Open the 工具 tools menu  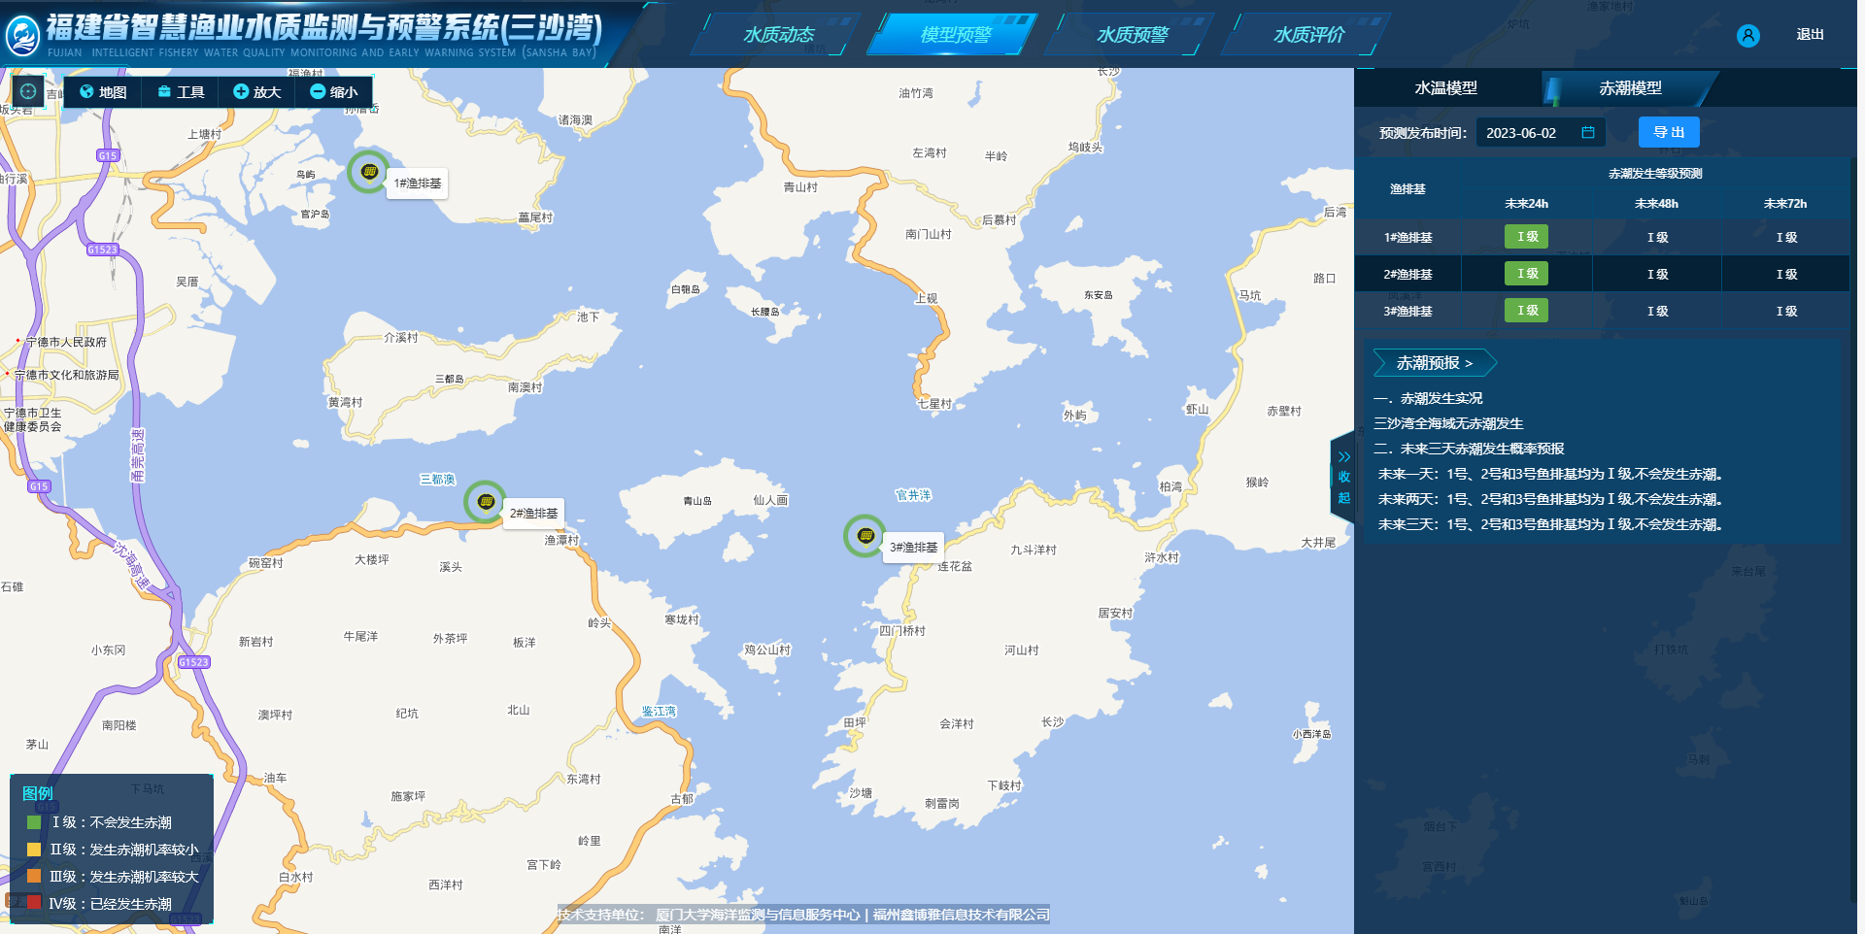point(181,92)
